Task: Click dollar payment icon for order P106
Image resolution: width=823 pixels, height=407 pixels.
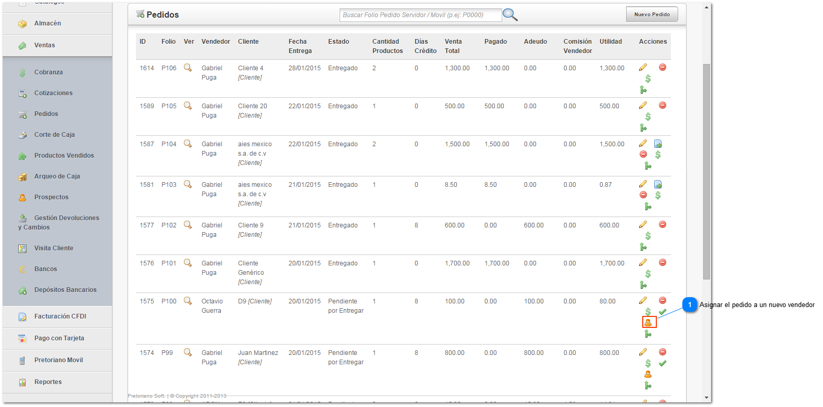Action: pos(648,79)
